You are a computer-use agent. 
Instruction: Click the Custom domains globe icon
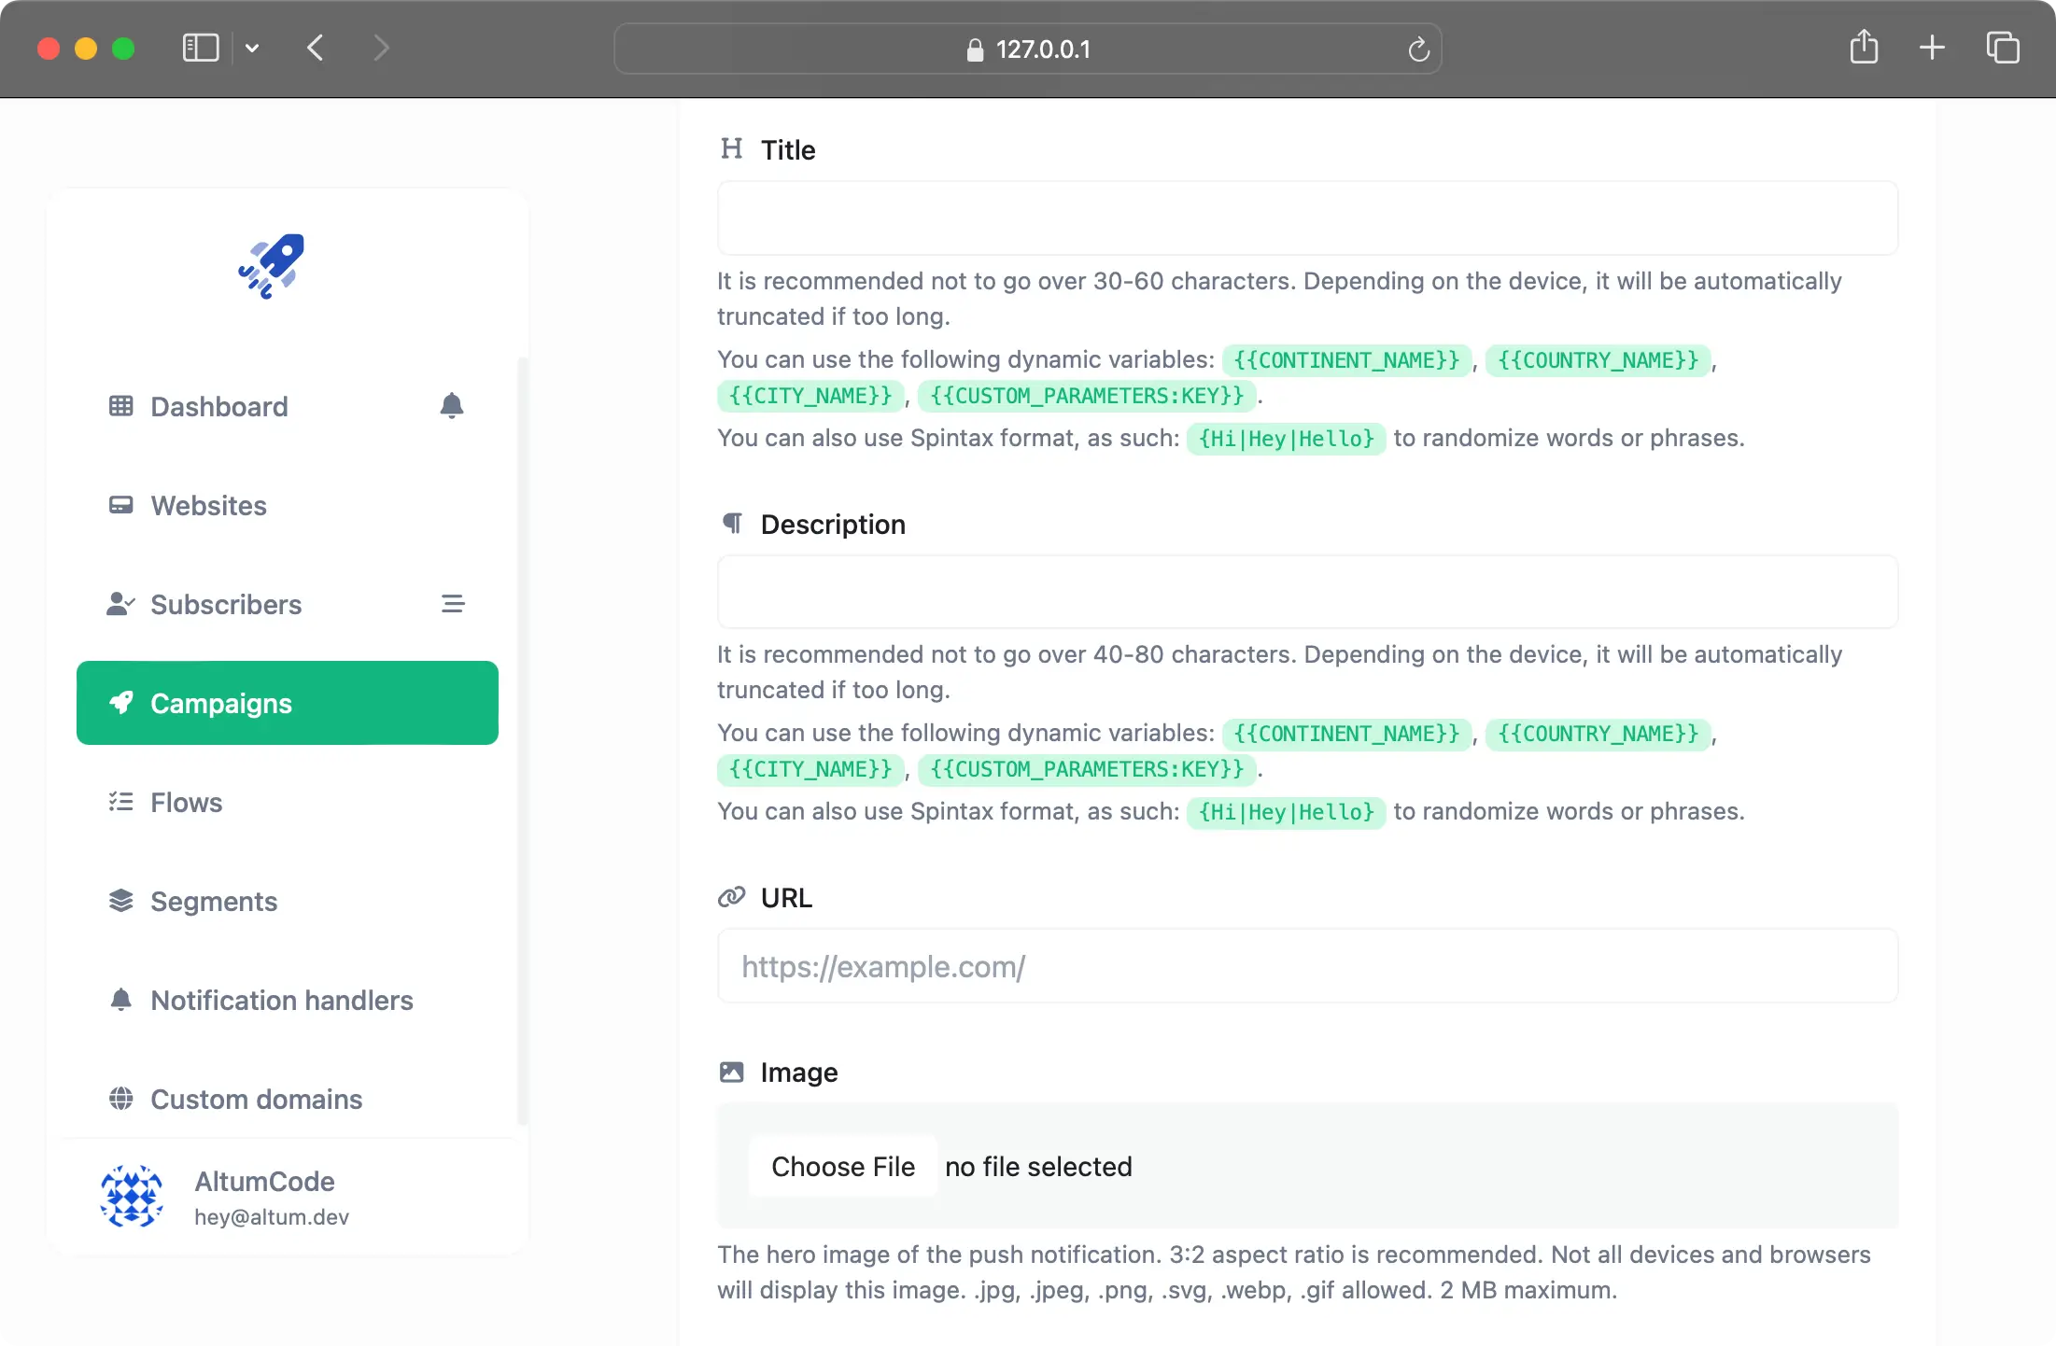(x=120, y=1099)
